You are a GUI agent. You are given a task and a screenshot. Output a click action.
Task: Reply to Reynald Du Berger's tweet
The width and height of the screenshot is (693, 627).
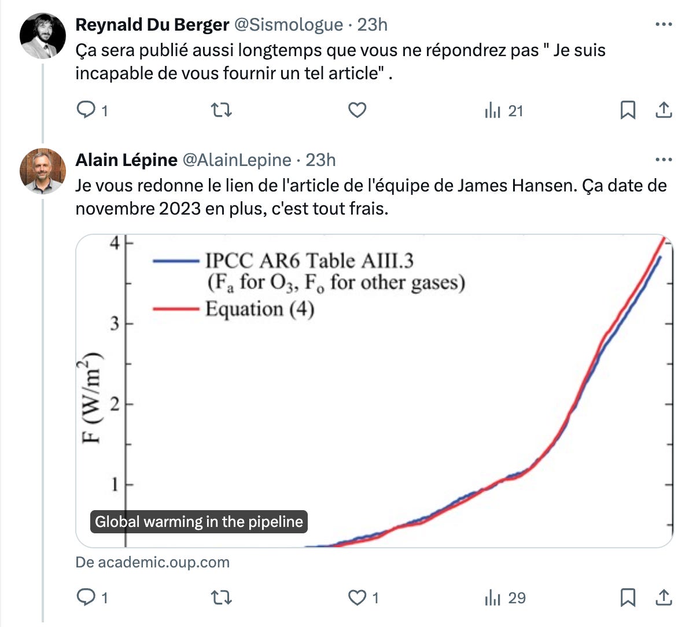92,110
